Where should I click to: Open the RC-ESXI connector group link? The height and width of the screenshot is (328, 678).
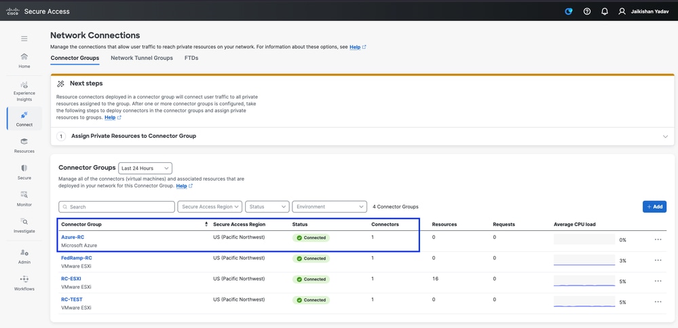[x=71, y=278]
